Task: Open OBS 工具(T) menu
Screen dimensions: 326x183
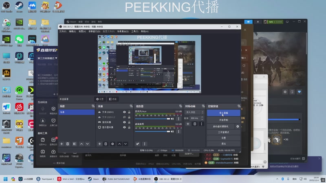Action: pyautogui.click(x=135, y=32)
